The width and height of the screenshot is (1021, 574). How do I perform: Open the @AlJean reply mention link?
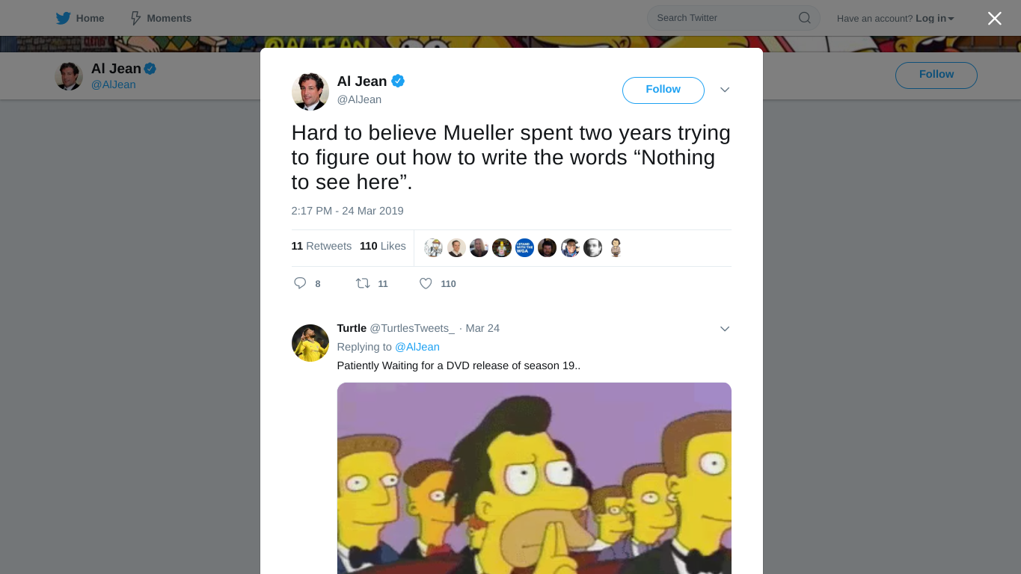(417, 347)
